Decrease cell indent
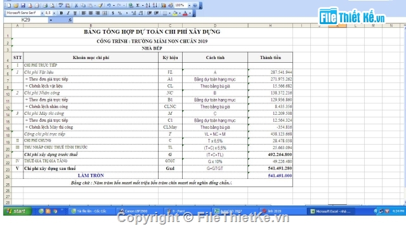406x229 pixels. (x=149, y=13)
